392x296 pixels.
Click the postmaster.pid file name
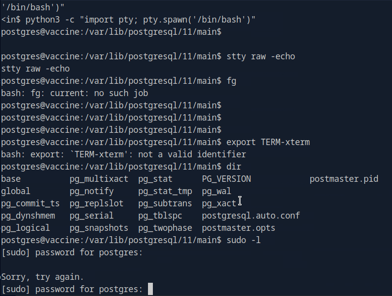point(343,179)
